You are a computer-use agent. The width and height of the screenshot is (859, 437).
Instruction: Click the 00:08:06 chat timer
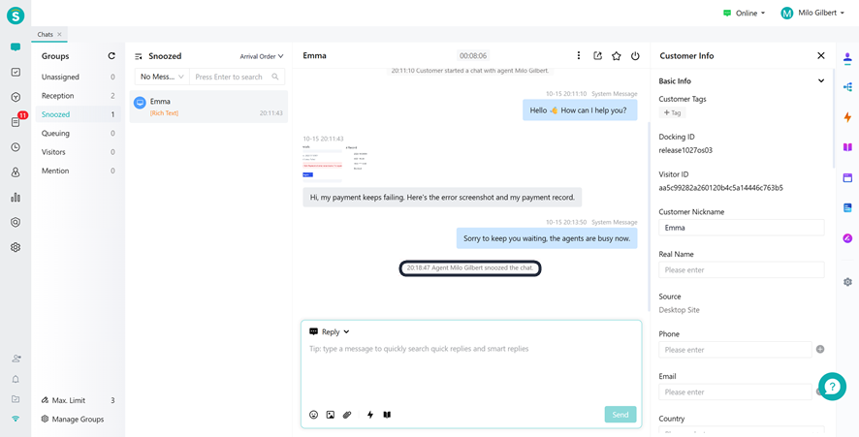[473, 56]
